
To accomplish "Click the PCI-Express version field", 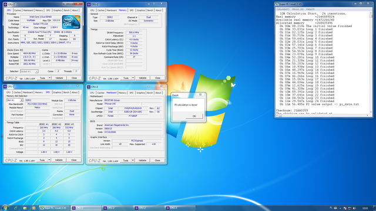I will pos(137,141).
